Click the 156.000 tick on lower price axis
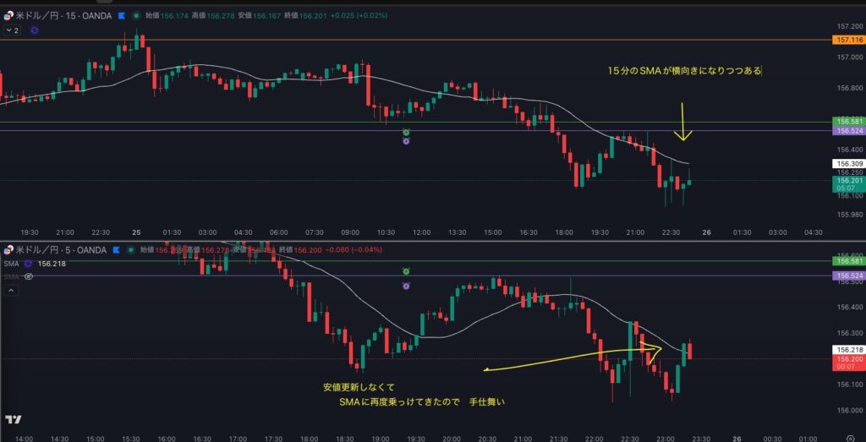The image size is (866, 442). pos(849,411)
